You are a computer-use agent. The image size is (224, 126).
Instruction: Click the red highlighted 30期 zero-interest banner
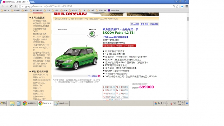119,46
